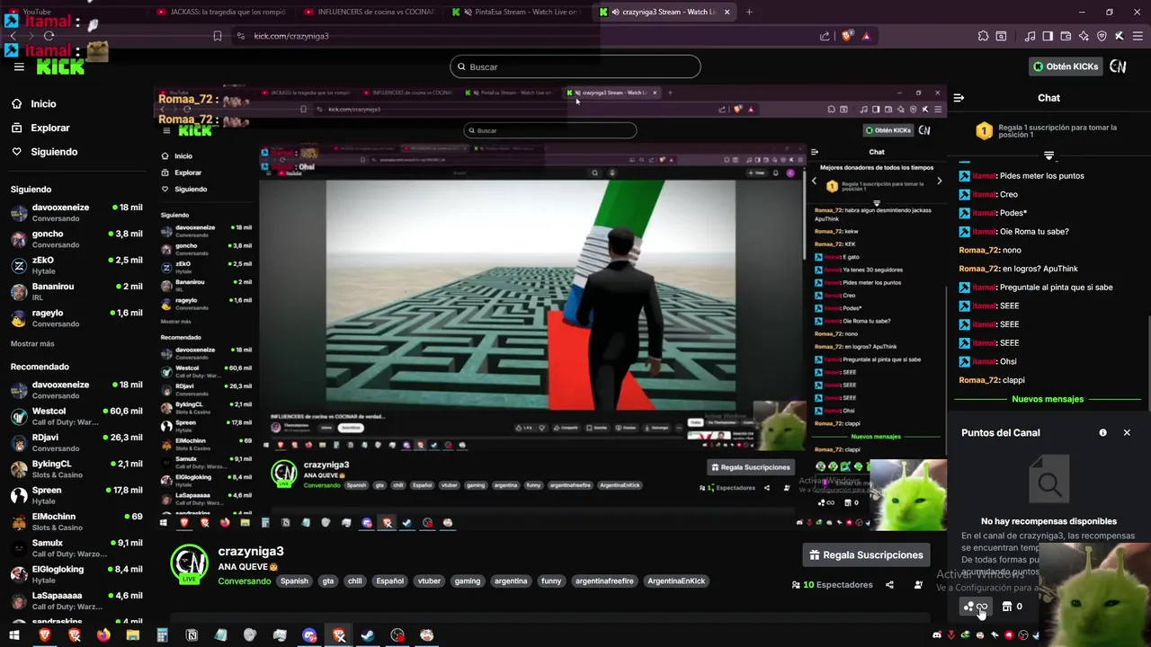Open Steam from the taskbar
The height and width of the screenshot is (647, 1151).
(x=368, y=635)
